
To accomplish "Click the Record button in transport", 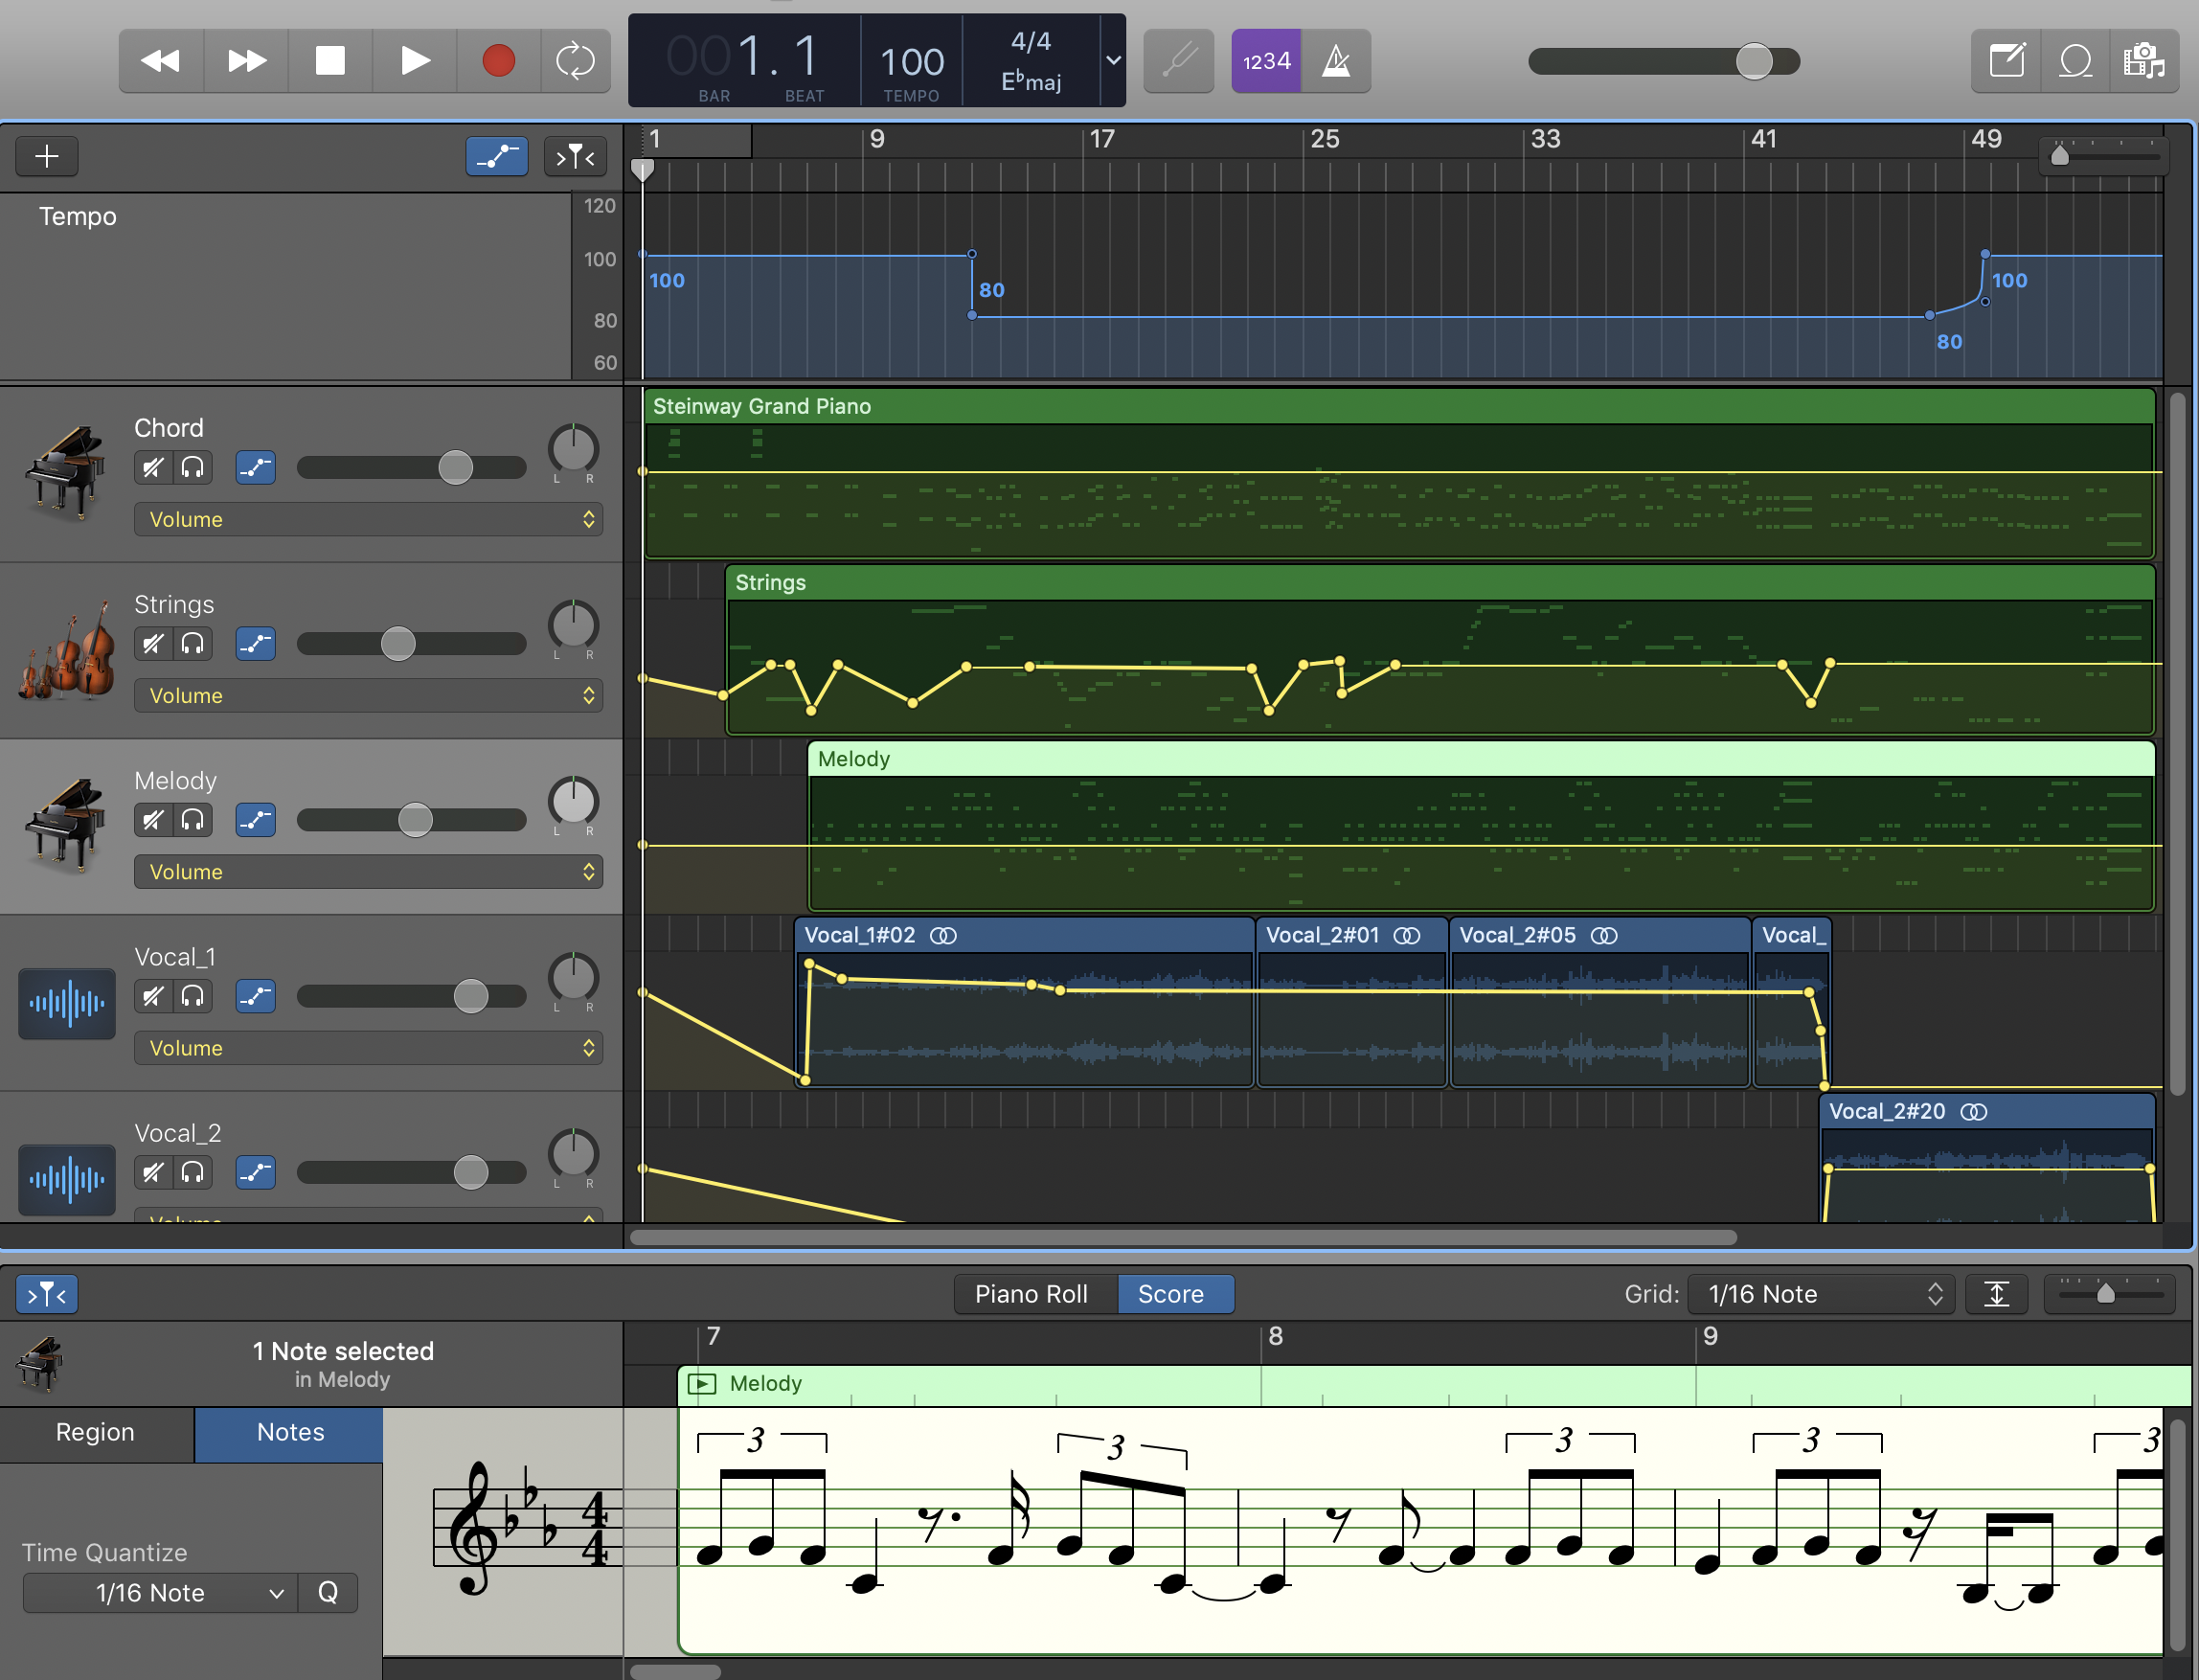I will tap(498, 61).
